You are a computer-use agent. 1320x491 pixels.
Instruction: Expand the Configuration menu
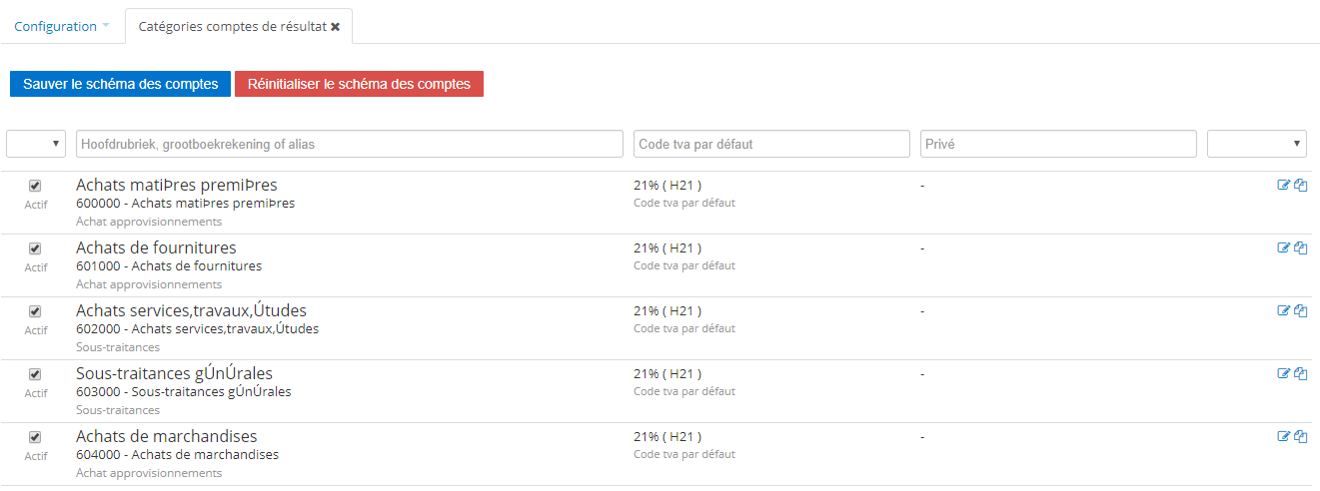[x=62, y=26]
